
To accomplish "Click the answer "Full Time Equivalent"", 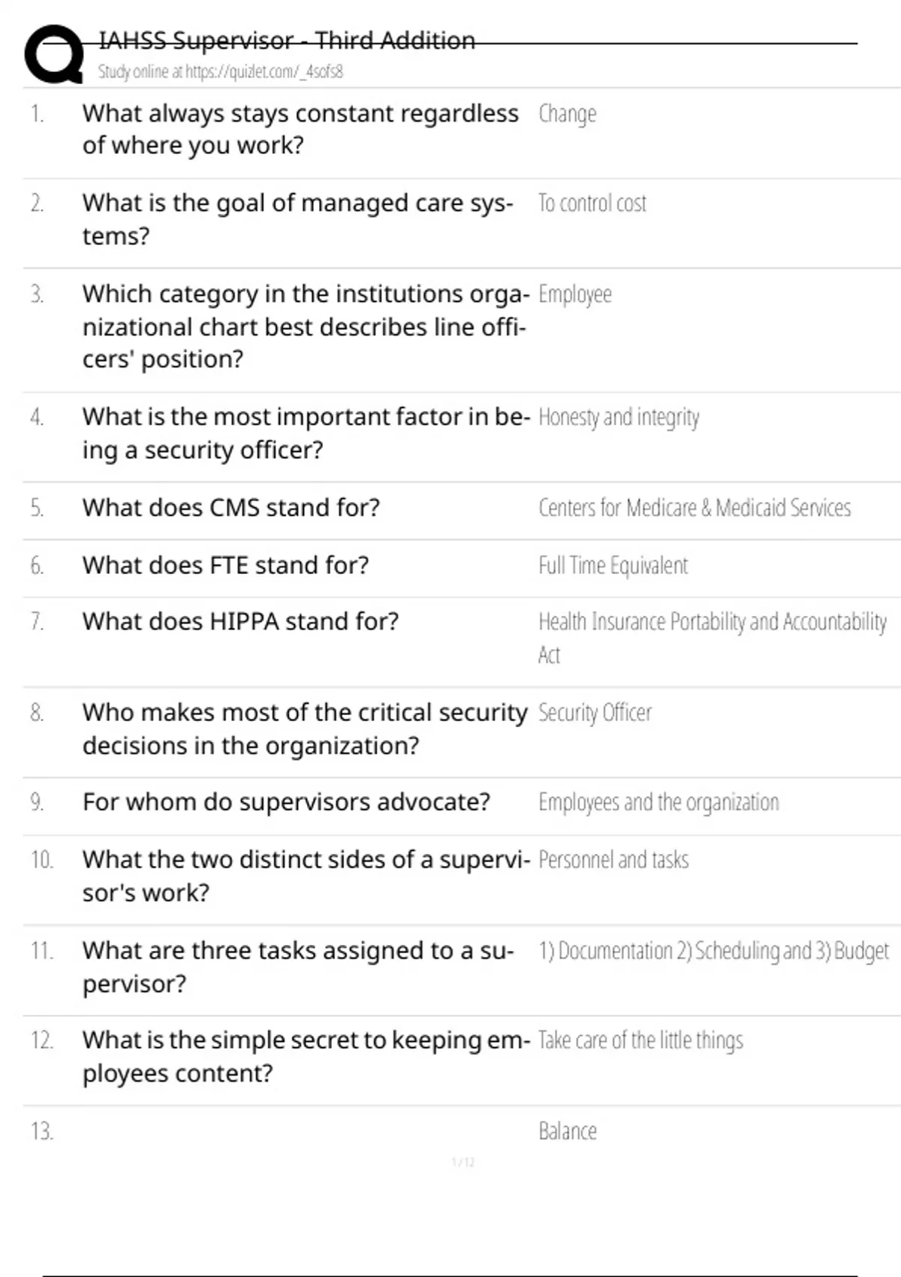I will pyautogui.click(x=613, y=566).
